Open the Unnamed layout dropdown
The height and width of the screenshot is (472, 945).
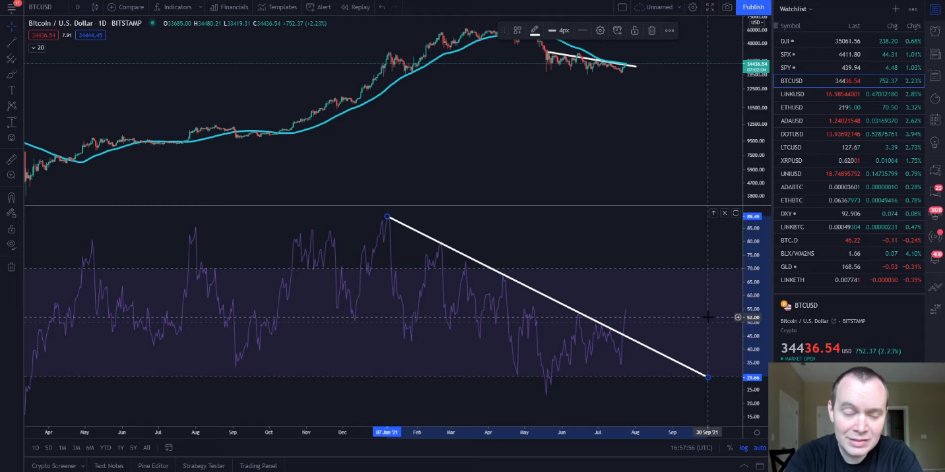[x=657, y=7]
